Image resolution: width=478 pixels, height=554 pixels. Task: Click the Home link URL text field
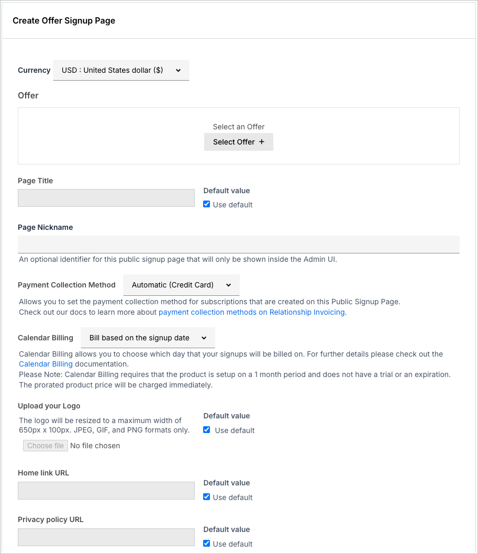(106, 491)
